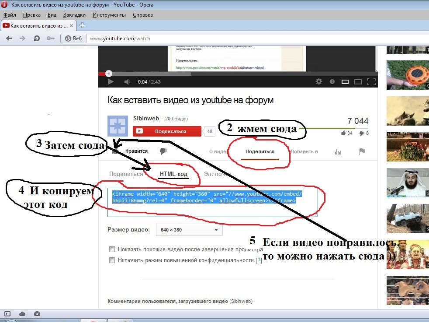Open the sidebar thumbnail with the orange device
This screenshot has width=429, height=323.
(408, 75)
